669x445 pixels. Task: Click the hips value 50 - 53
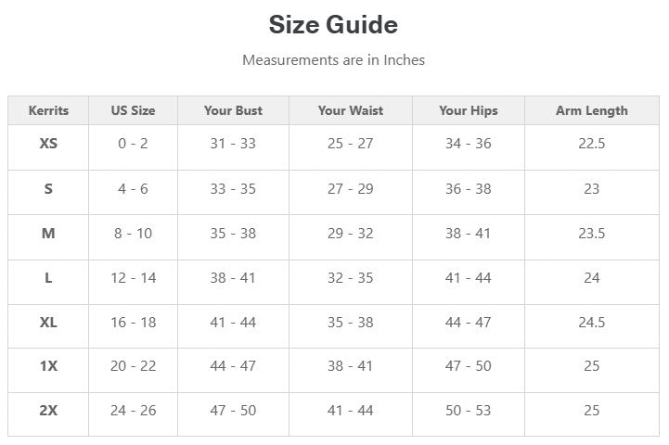click(x=468, y=411)
